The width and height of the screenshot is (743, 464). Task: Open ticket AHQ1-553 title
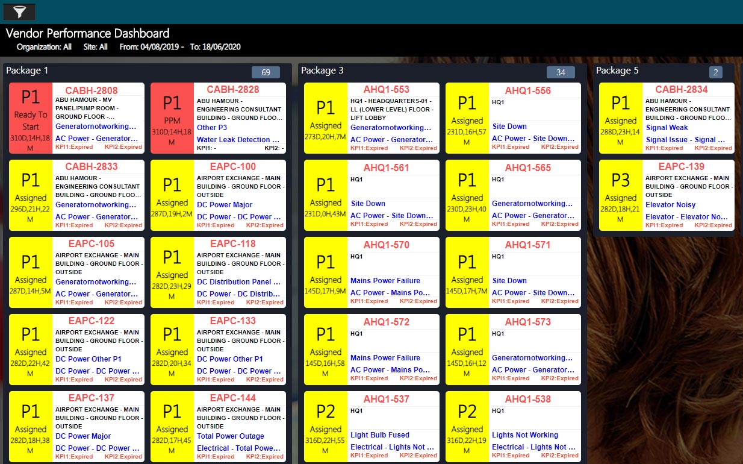(386, 90)
